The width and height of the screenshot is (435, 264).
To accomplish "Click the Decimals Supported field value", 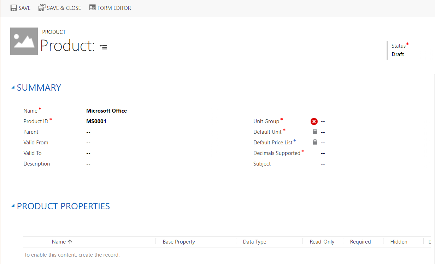I will (323, 153).
